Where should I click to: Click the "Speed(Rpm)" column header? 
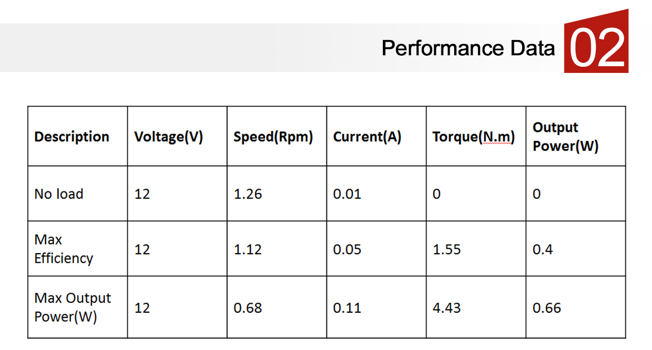[x=273, y=137]
